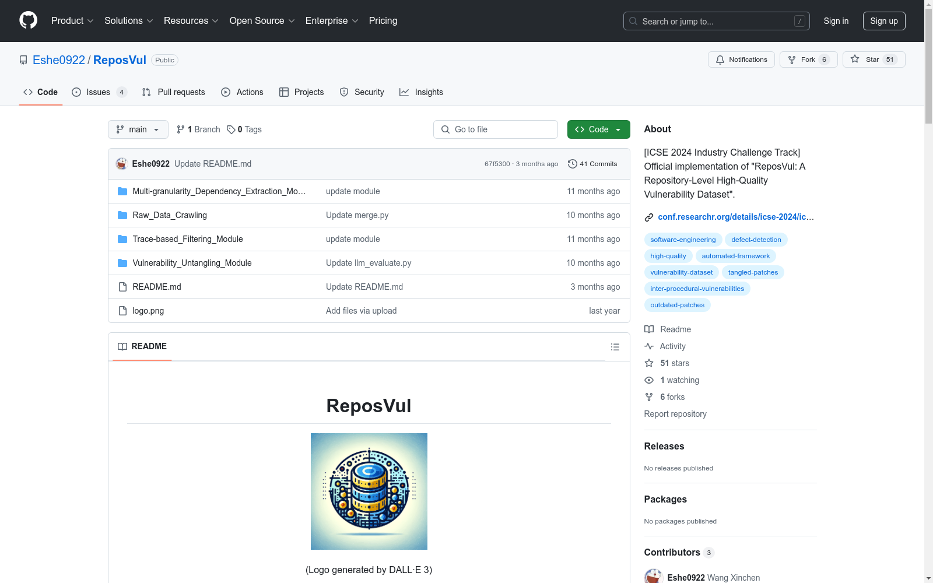Open the ReposVul repository name link

(120, 60)
